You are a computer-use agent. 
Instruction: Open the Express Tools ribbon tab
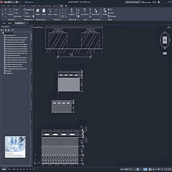56,6
